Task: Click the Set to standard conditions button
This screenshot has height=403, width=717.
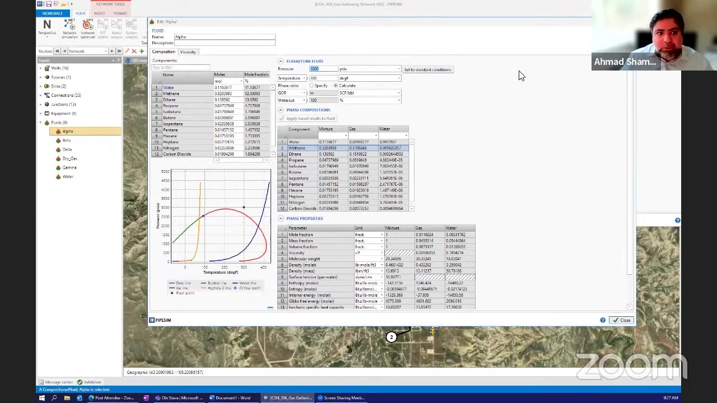Action: [427, 69]
